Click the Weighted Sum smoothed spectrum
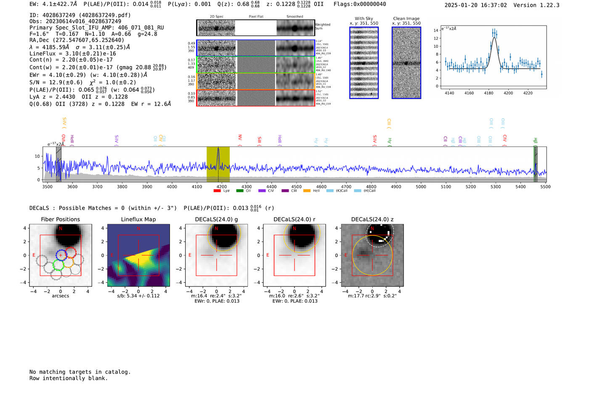 (x=295, y=28)
